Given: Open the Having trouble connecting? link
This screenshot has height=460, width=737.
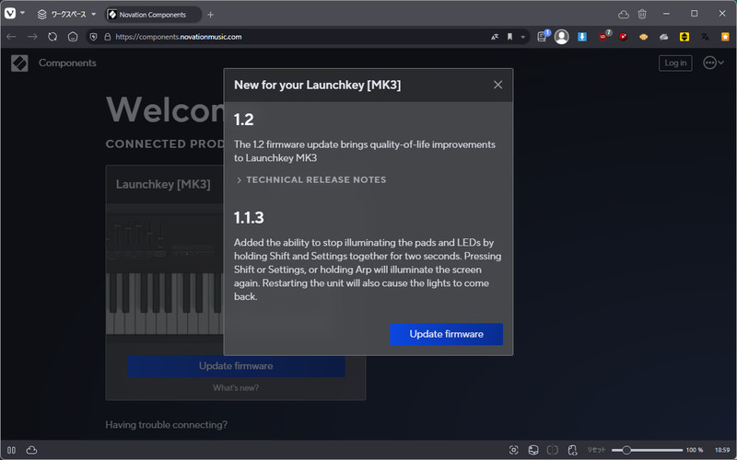Looking at the screenshot, I should pos(166,425).
